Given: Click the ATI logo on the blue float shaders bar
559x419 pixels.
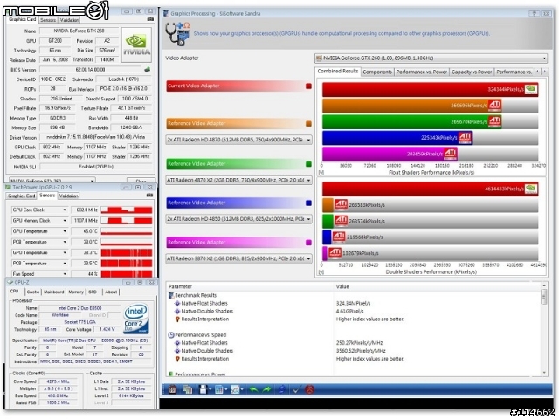Looking at the screenshot, I should pos(465,137).
